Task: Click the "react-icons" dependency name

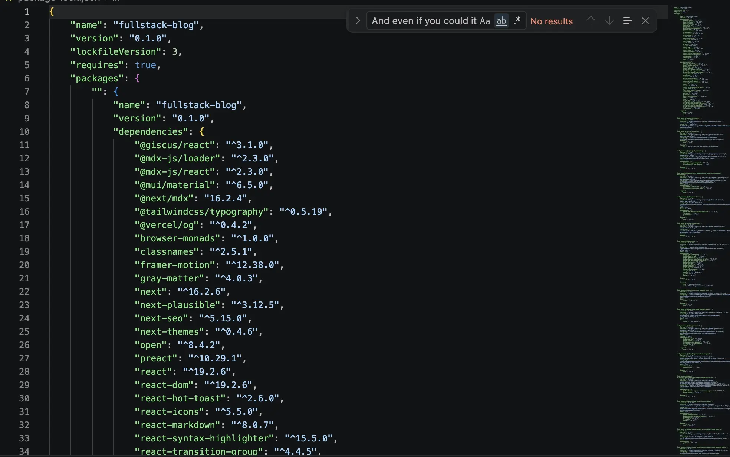Action: coord(170,411)
